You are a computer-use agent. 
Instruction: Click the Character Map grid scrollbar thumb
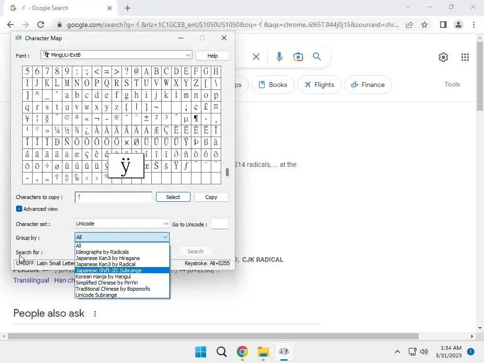click(227, 172)
